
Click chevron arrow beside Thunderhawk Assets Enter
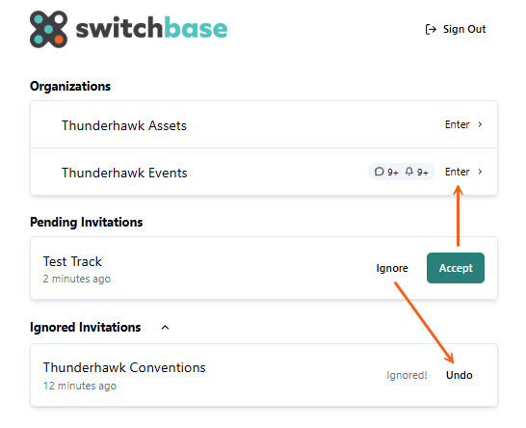(480, 124)
